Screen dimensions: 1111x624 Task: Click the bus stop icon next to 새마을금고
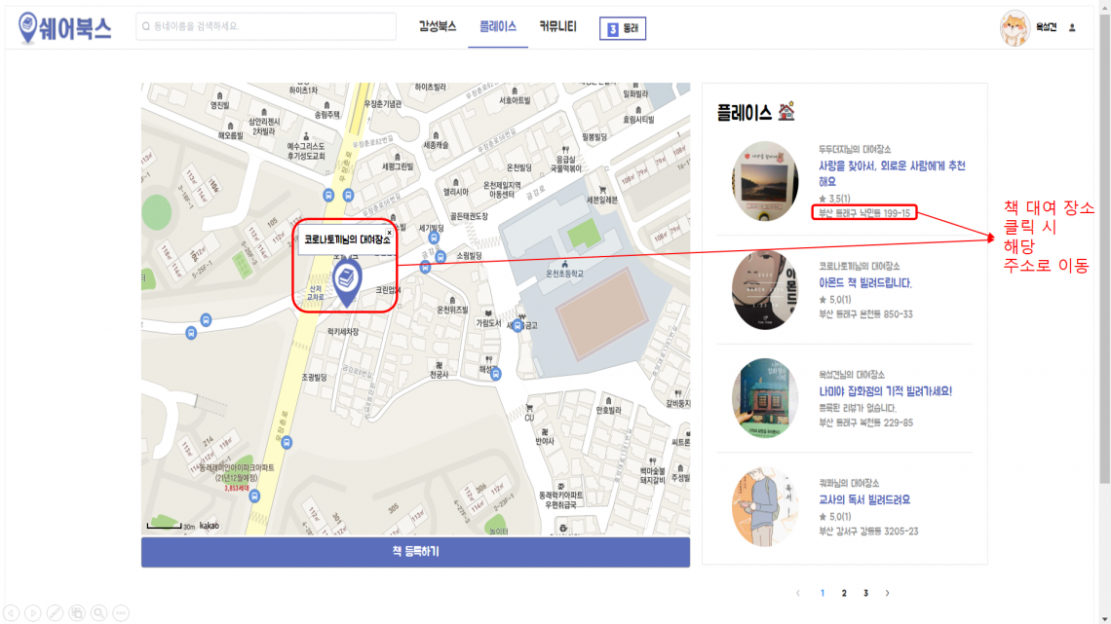[x=517, y=325]
